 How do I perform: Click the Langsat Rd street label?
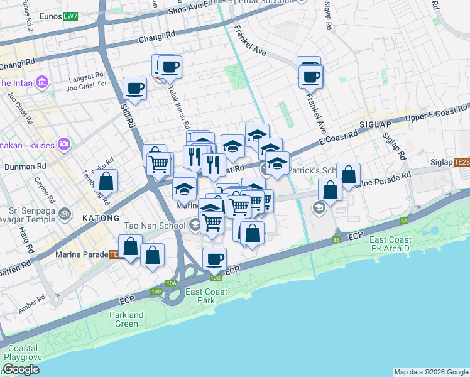pos(86,77)
